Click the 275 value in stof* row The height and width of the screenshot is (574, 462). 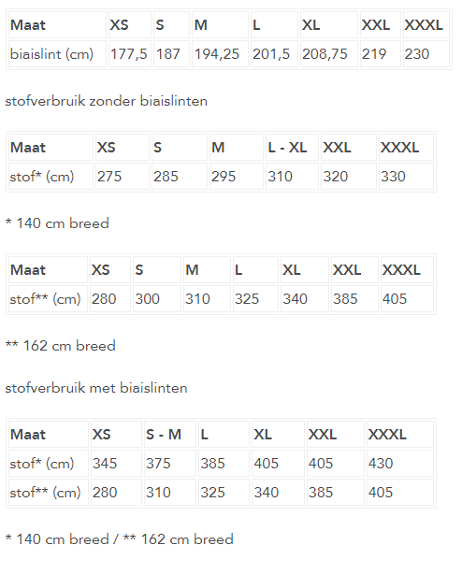tap(109, 177)
